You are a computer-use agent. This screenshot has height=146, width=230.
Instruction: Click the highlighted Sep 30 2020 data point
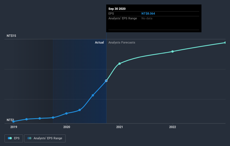click(106, 81)
